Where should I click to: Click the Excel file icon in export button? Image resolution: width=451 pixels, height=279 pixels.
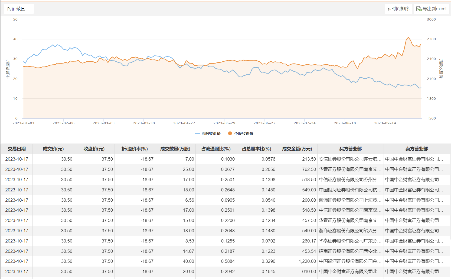(x=419, y=9)
